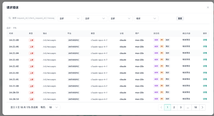Click the pagination ellipsis to jump pages

[x=188, y=107]
